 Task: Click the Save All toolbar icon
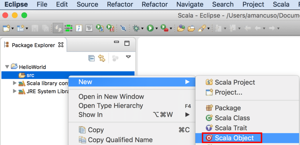pos(45,28)
